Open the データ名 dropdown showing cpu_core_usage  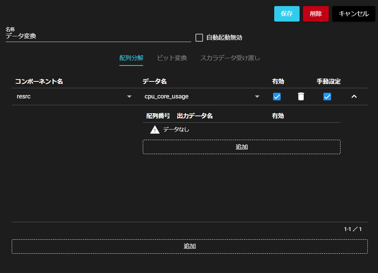(202, 97)
